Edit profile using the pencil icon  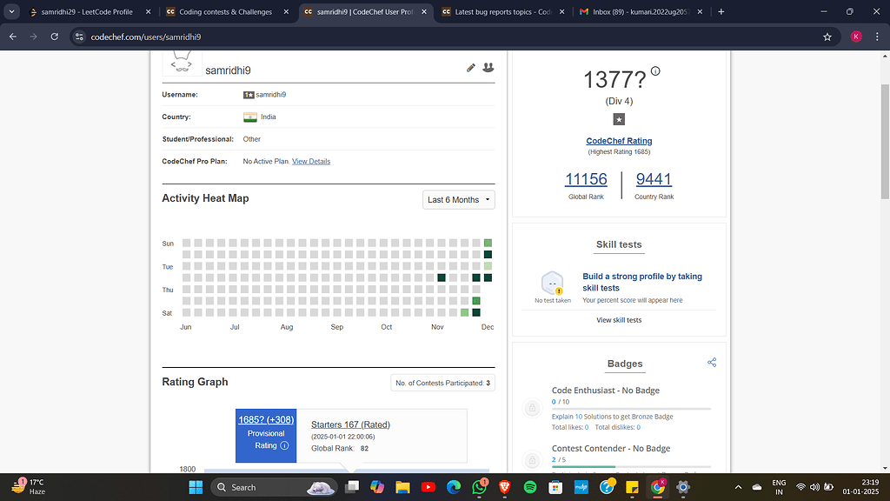click(x=470, y=67)
